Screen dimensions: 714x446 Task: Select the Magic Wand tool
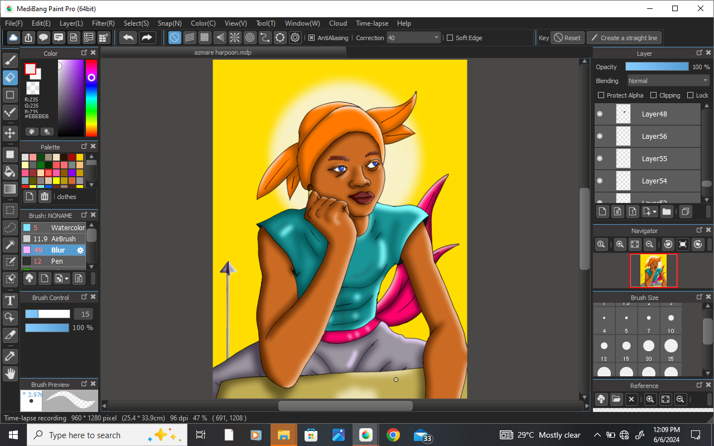[10, 245]
